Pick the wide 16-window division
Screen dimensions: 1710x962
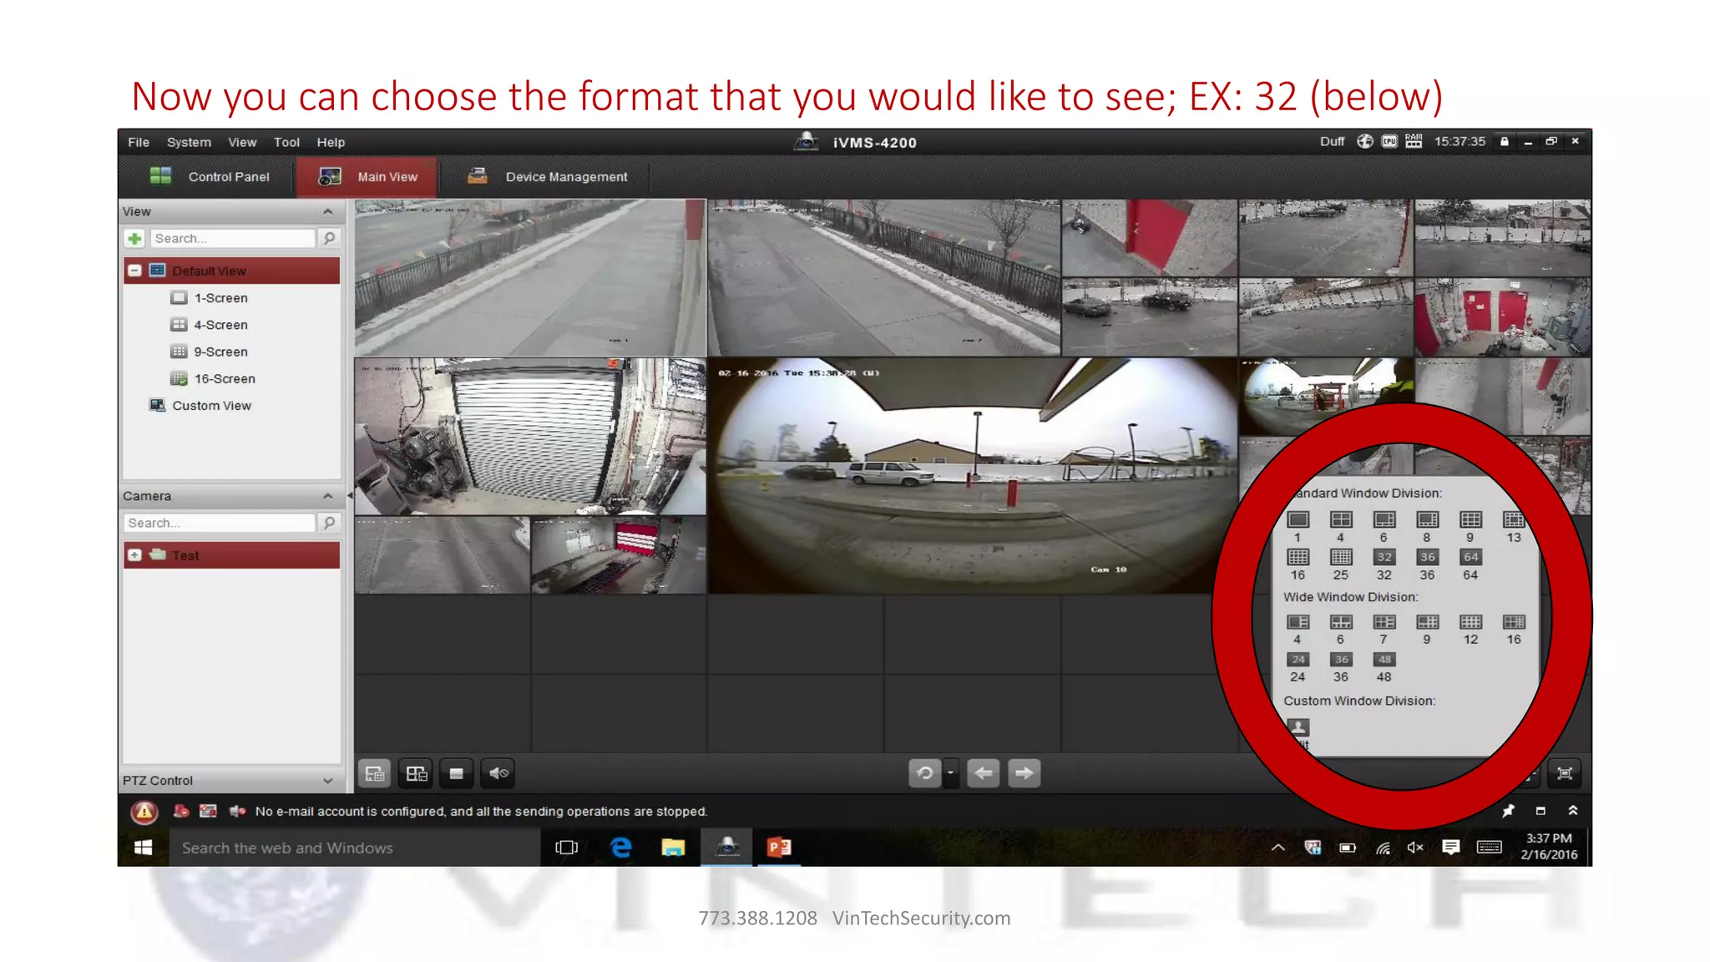1514,622
